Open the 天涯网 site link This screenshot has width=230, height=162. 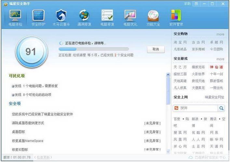217,146
